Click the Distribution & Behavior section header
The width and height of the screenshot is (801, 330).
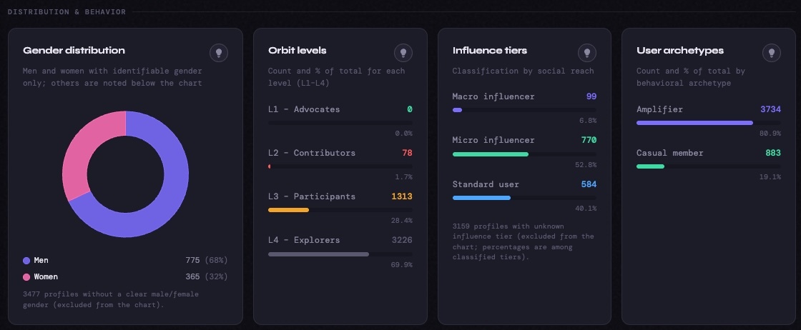67,12
